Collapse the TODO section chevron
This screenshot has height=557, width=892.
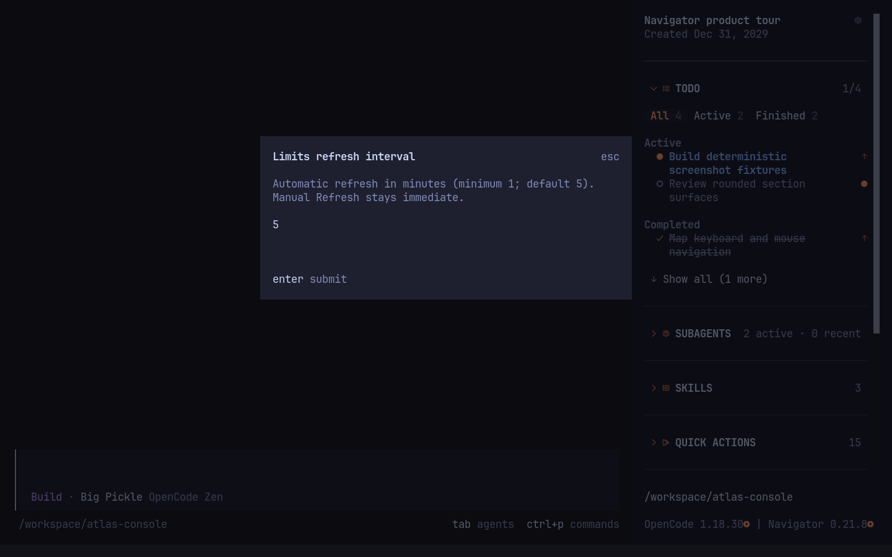654,89
